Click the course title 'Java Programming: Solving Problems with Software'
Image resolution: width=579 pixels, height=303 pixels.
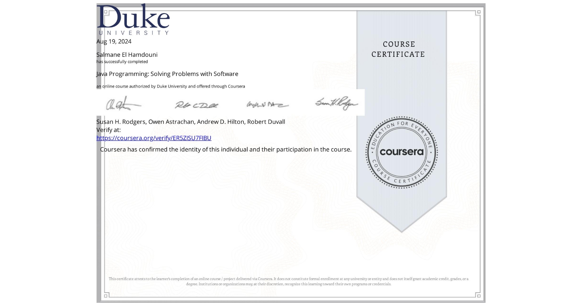(167, 74)
